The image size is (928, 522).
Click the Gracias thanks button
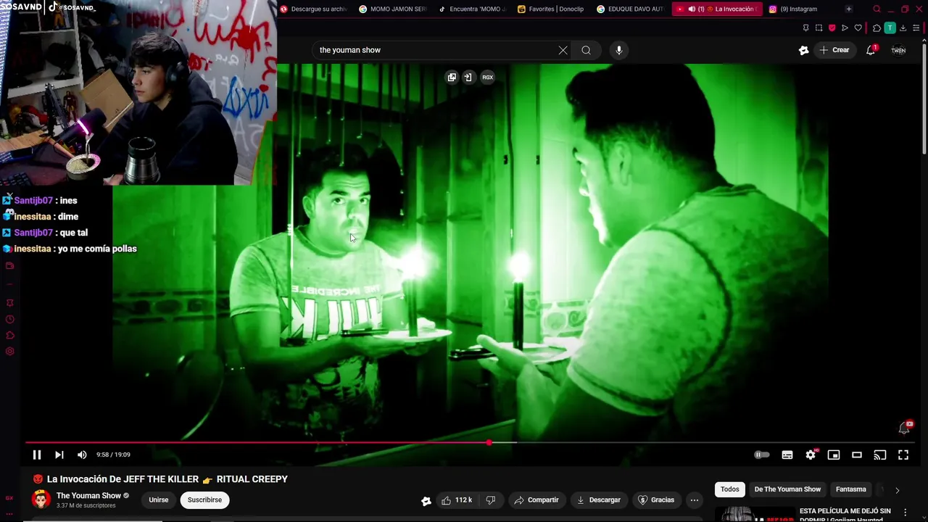tap(656, 500)
